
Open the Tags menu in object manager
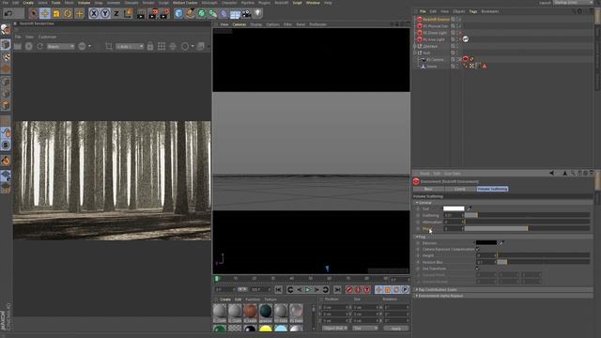tap(473, 11)
